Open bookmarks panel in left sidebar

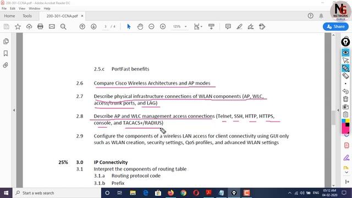pyautogui.click(x=6, y=53)
